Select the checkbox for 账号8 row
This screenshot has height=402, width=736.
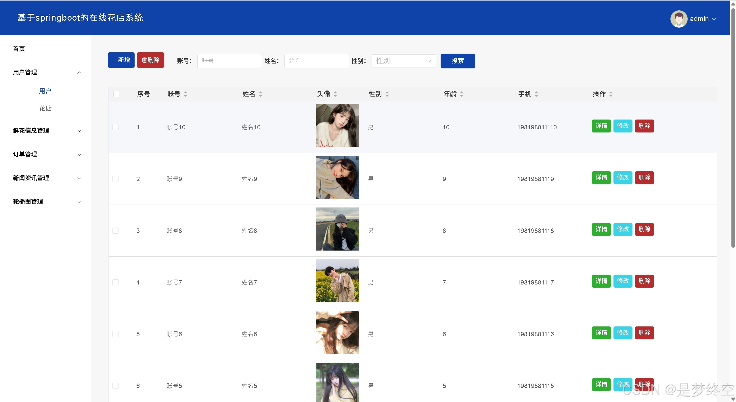116,230
